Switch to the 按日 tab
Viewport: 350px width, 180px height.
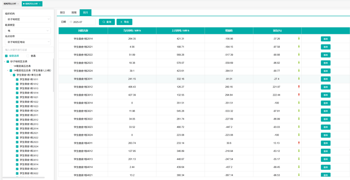tap(62, 13)
